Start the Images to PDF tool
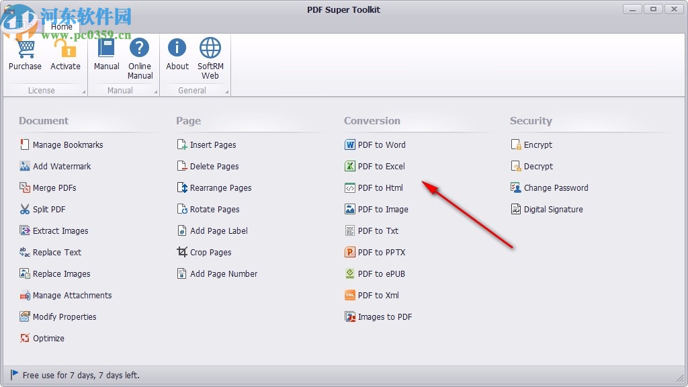688x387 pixels. (384, 316)
